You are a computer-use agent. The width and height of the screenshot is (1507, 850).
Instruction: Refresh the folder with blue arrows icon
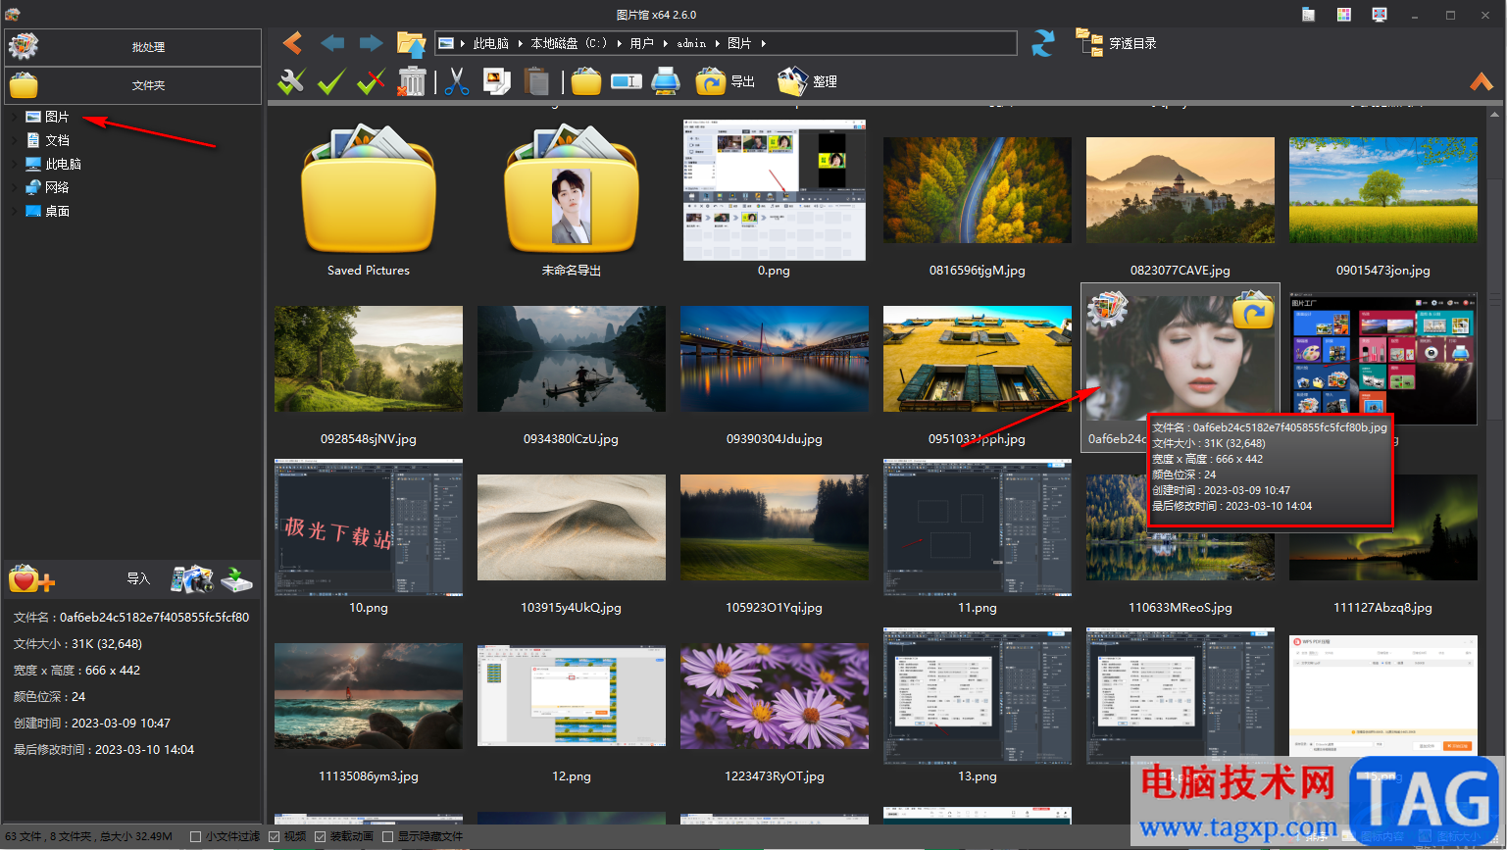pos(1043,43)
